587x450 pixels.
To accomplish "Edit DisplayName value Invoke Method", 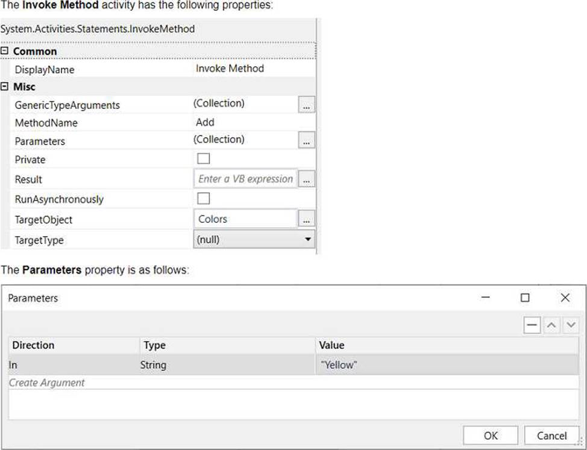I will 230,69.
